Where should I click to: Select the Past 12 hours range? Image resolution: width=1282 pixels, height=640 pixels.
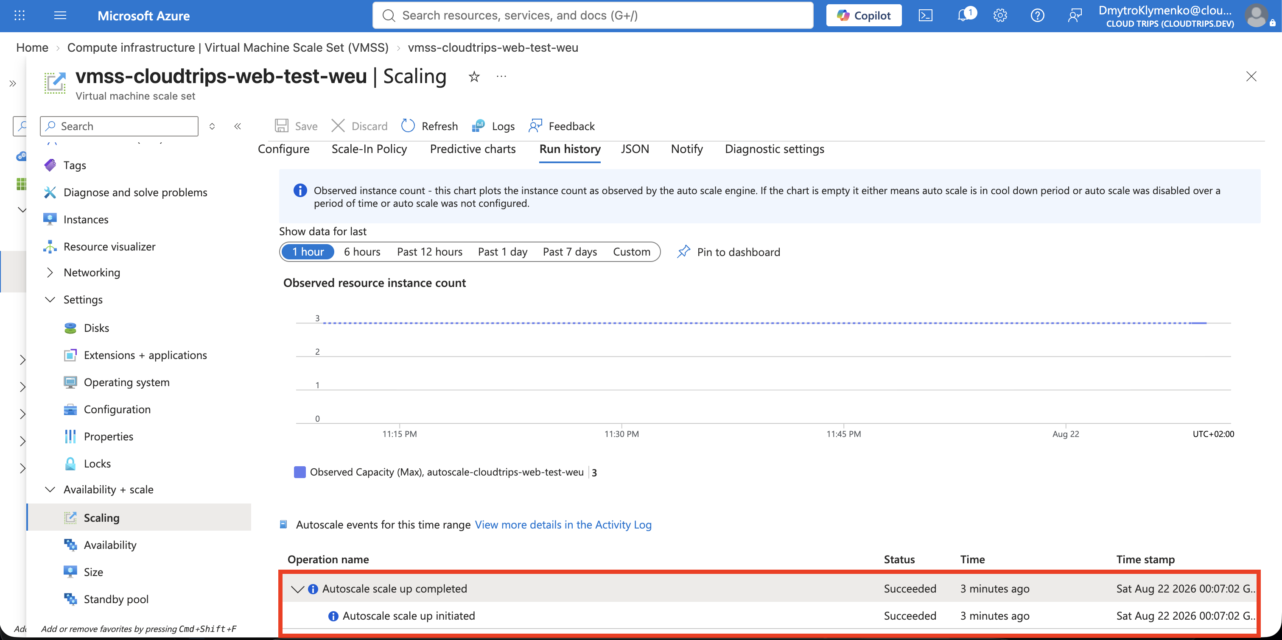pos(429,252)
